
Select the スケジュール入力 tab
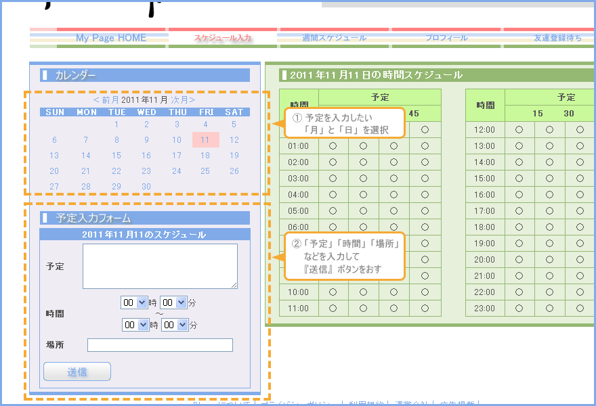[x=222, y=38]
